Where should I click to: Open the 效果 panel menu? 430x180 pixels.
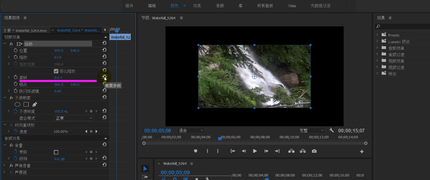tap(390, 18)
